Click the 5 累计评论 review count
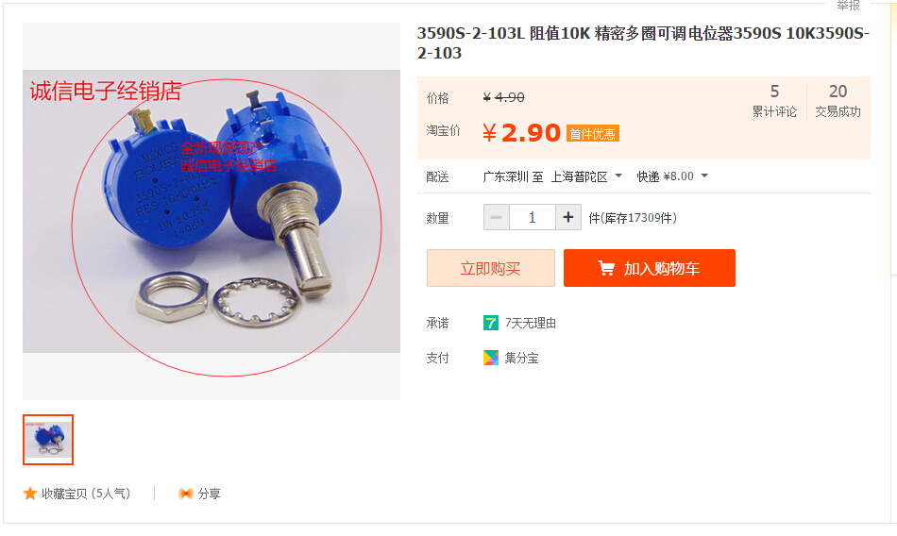Image resolution: width=897 pixels, height=536 pixels. pos(774,101)
